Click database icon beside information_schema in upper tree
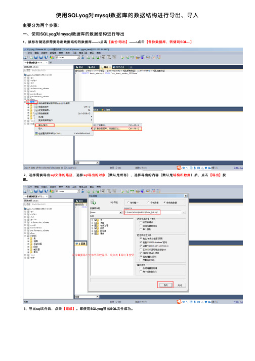Screen dimensions: 255x361 pos(28,89)
